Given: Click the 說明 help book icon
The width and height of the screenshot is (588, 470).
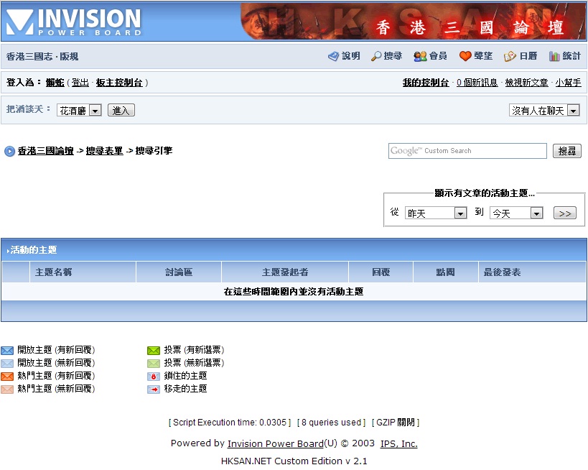Looking at the screenshot, I should pos(333,56).
